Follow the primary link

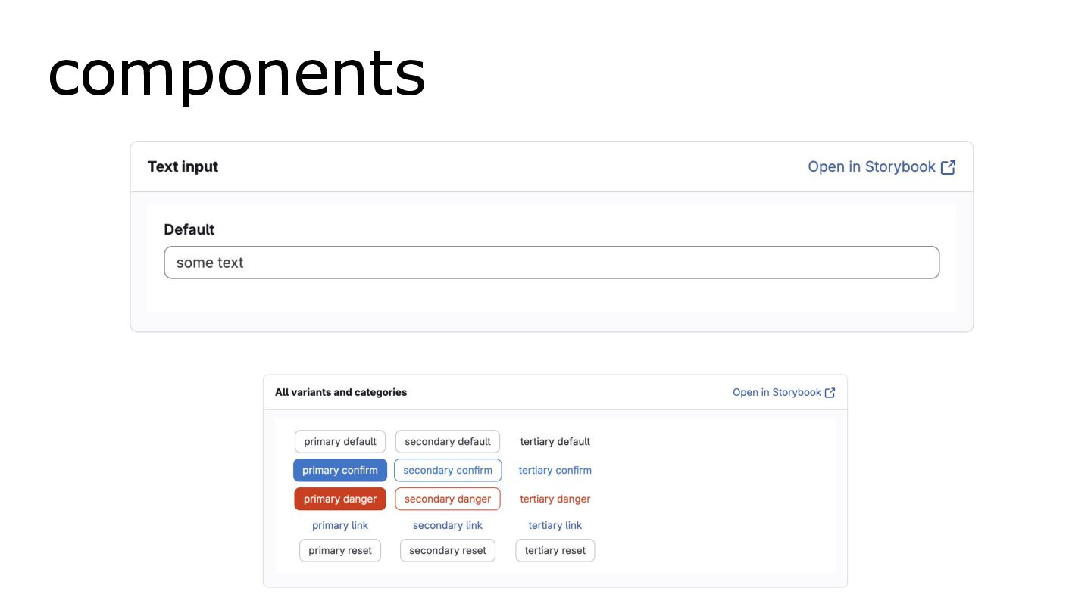[340, 526]
